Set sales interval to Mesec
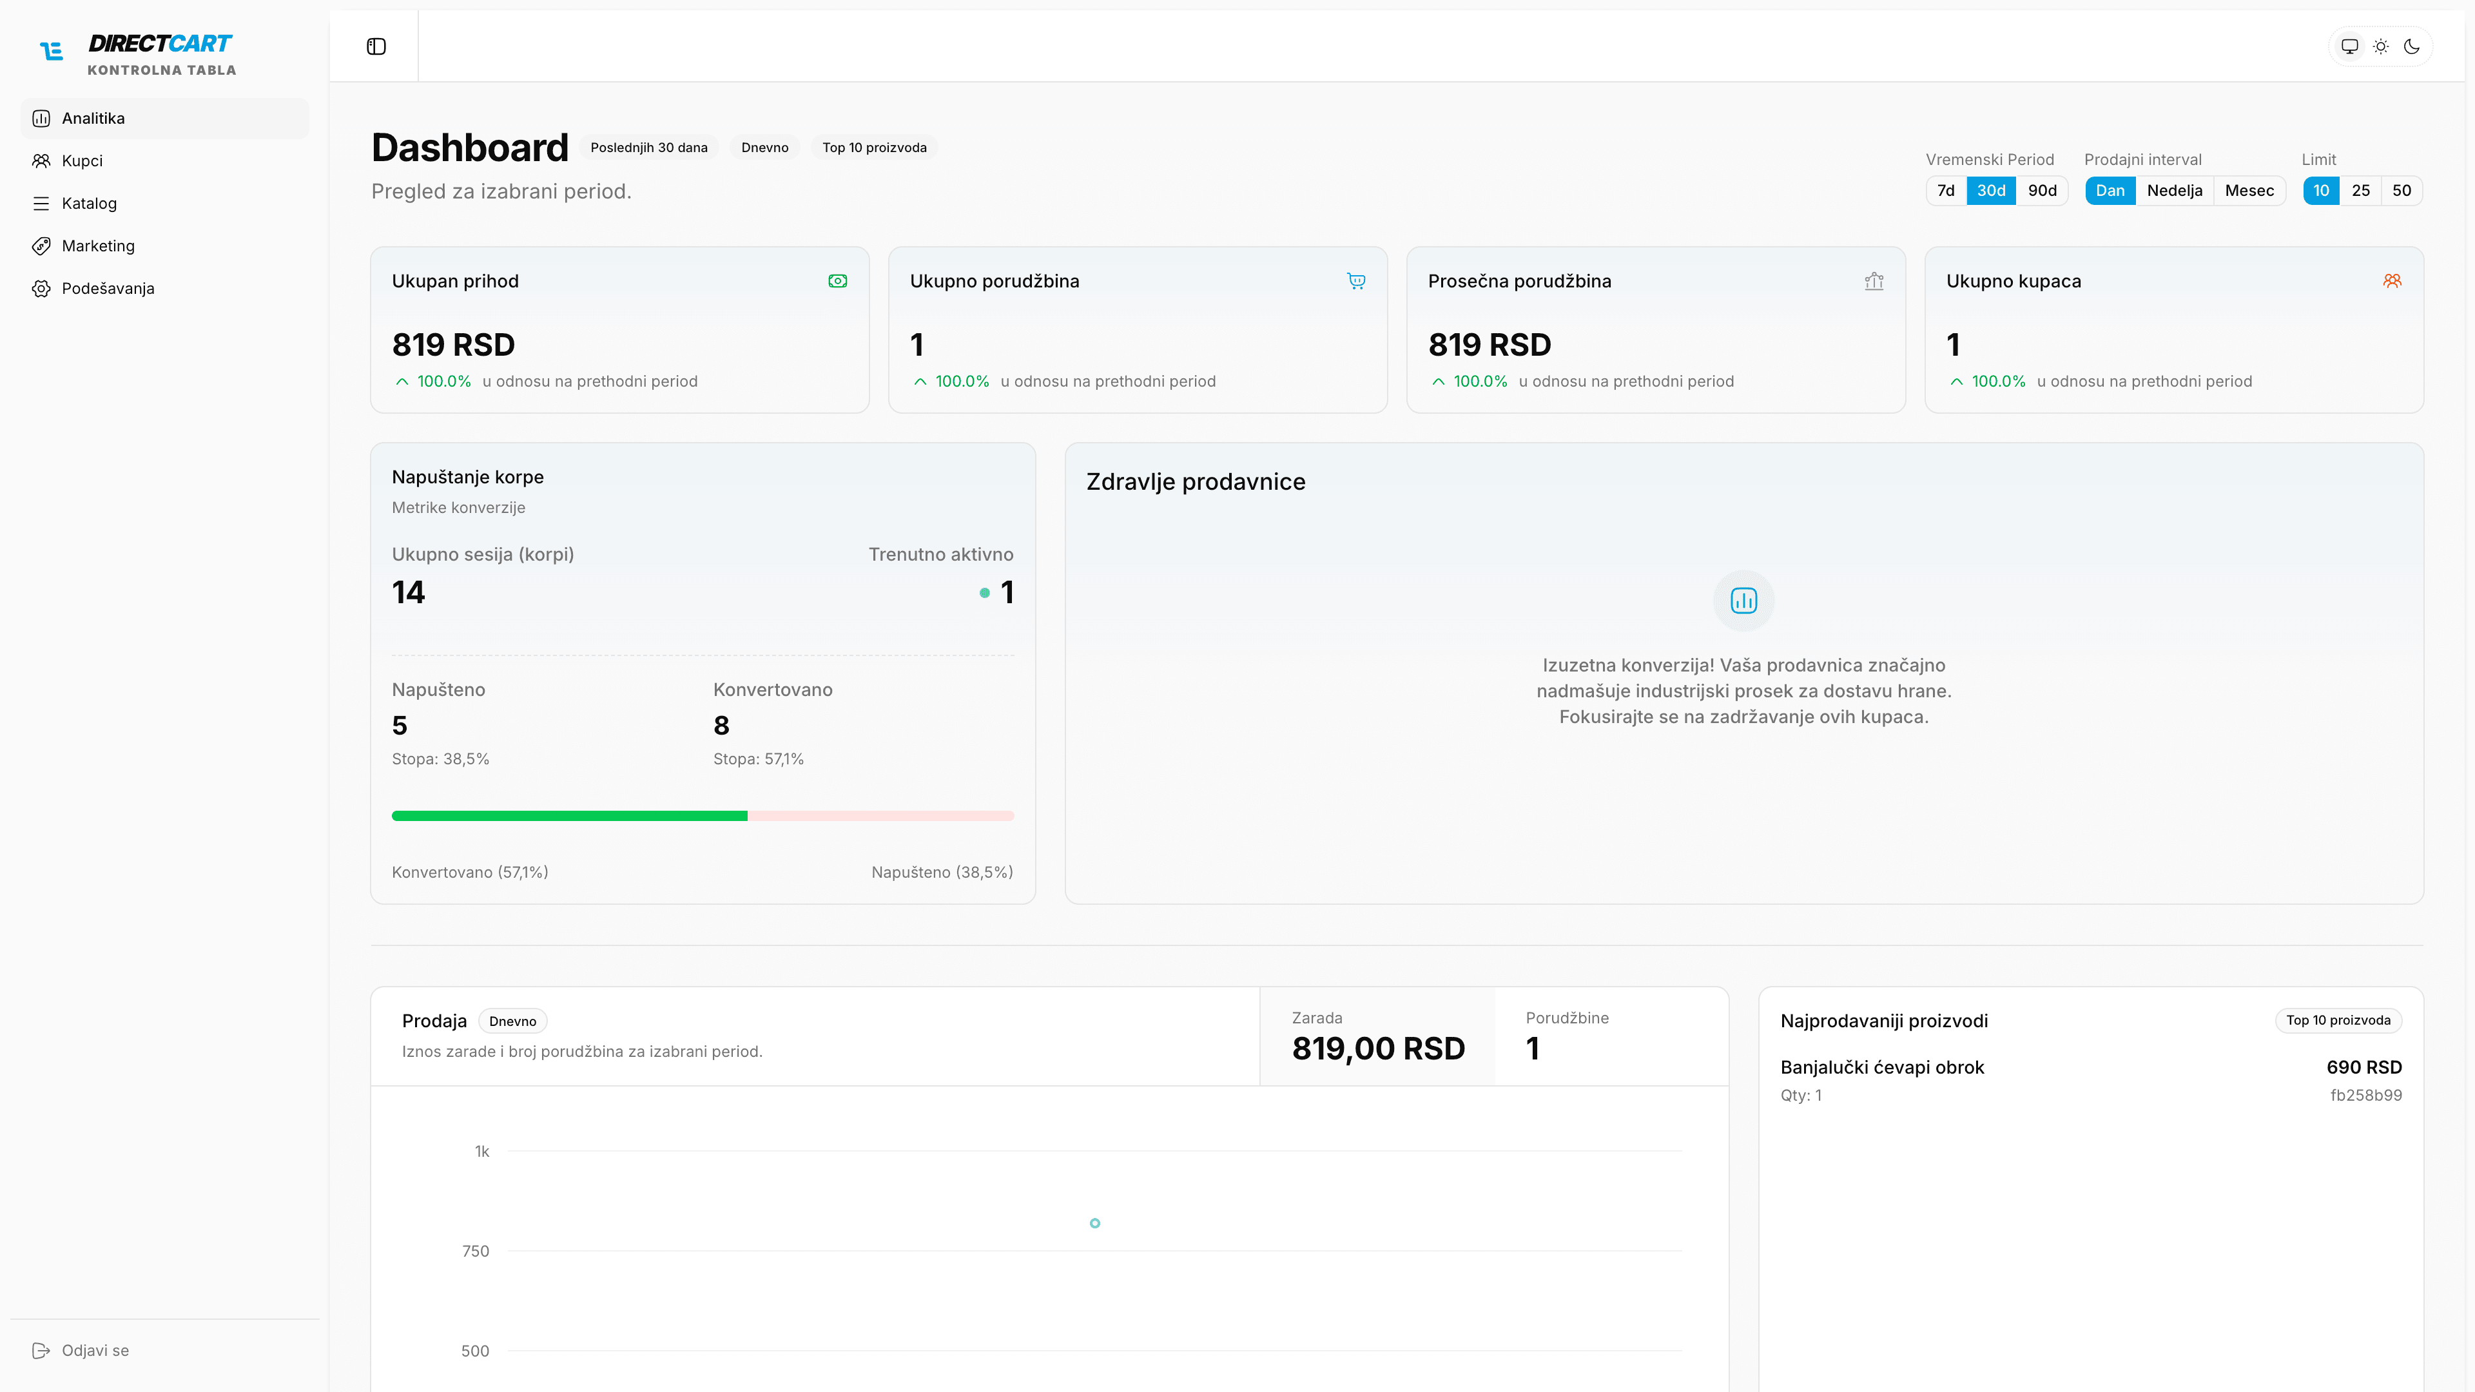Viewport: 2475px width, 1392px height. (x=2249, y=190)
